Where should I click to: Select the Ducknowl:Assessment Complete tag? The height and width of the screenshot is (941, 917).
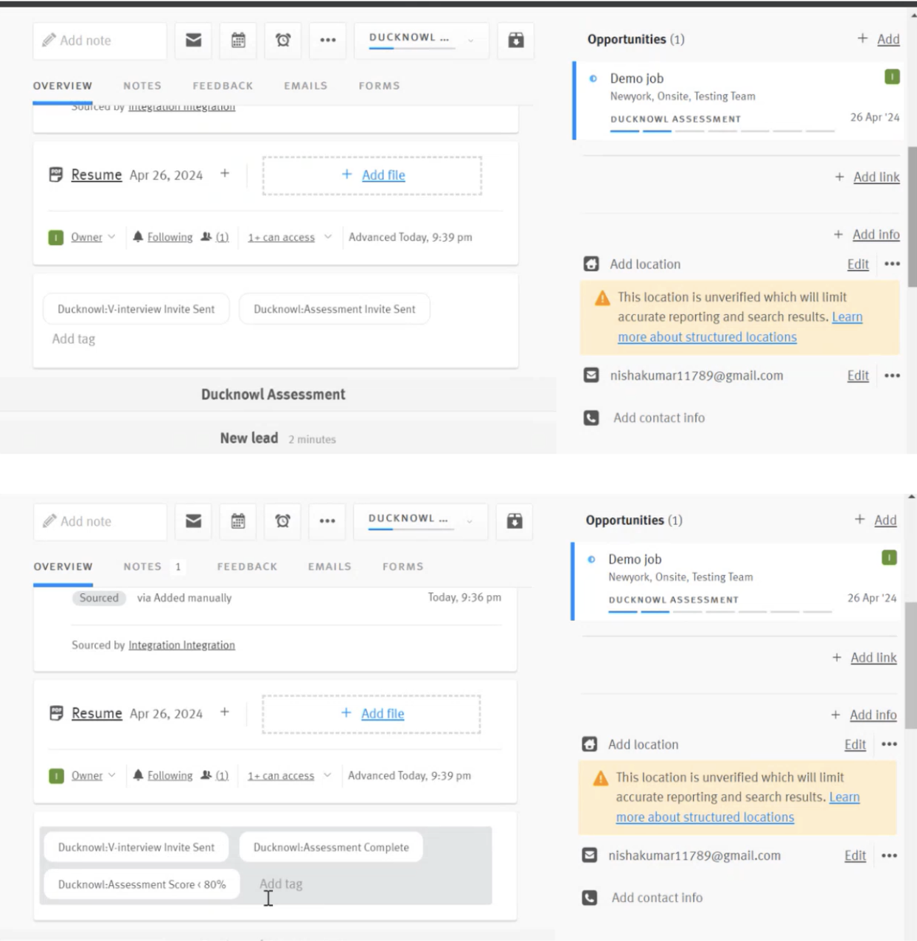331,847
